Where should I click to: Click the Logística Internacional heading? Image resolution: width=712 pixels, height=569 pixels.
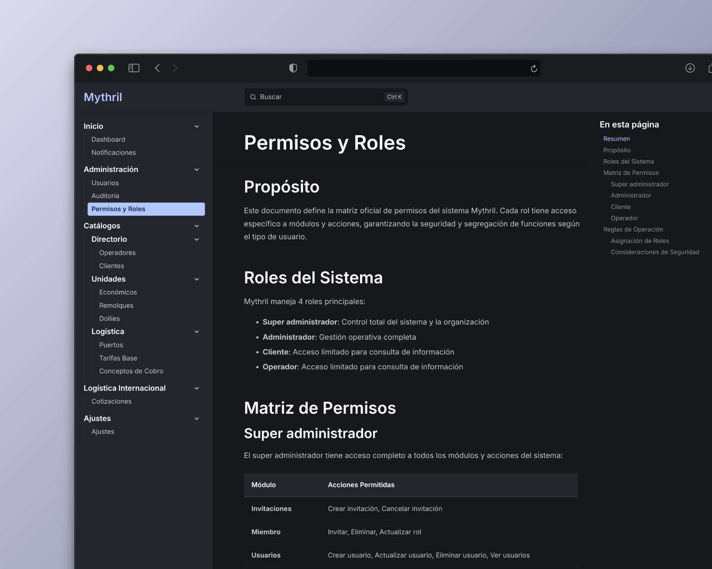125,388
